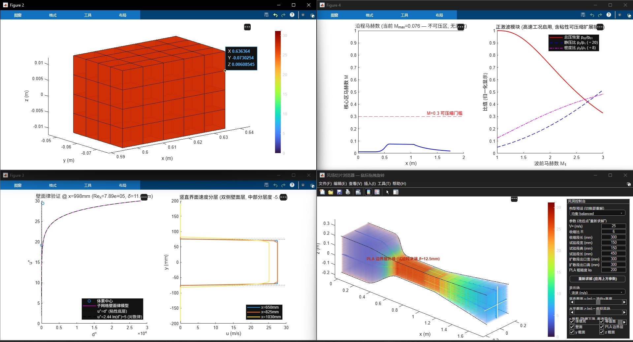Image resolution: width=633 pixels, height=342 pixels.
Task: Save figure with floppy disk icon
Action: point(339,192)
